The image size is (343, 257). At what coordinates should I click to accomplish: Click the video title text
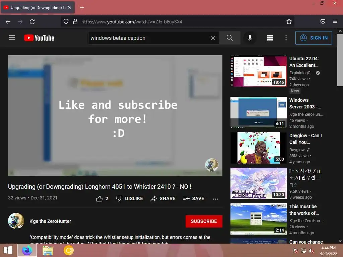[100, 187]
